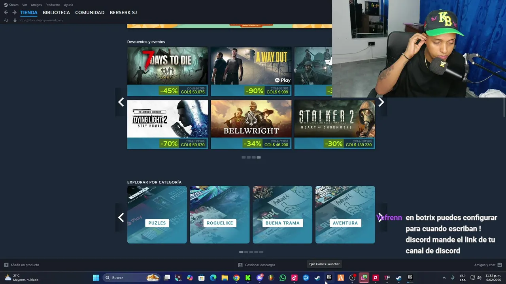Open OBS Studio from the taskbar

click(x=352, y=278)
